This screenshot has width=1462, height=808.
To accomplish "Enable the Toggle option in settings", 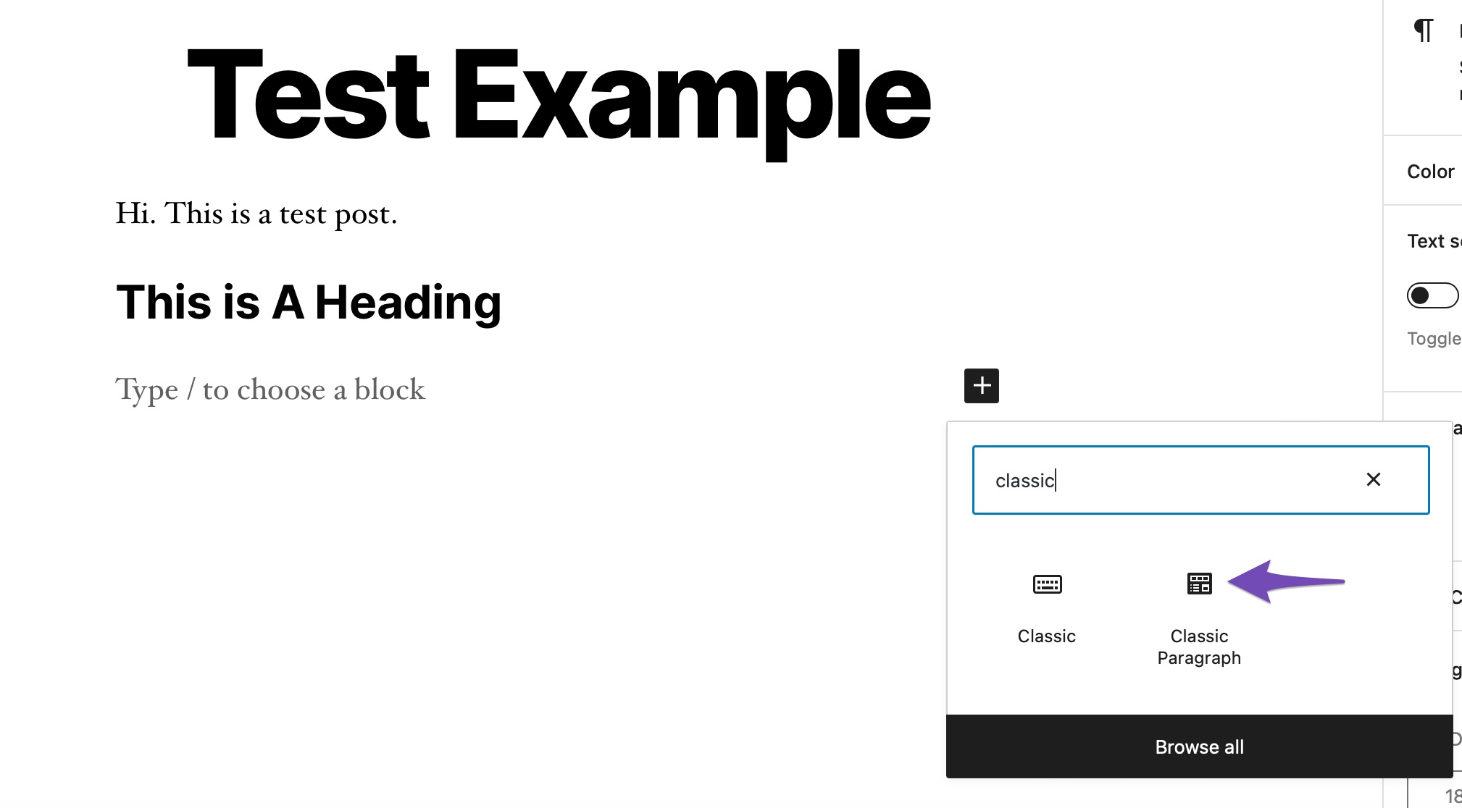I will click(x=1431, y=295).
